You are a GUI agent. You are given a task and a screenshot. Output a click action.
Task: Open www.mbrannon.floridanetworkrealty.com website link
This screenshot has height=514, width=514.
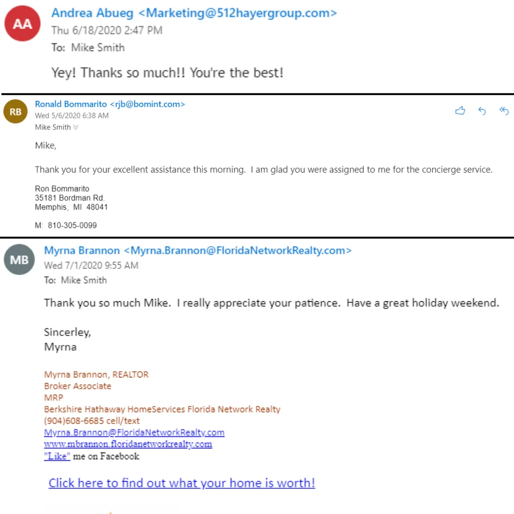[128, 444]
